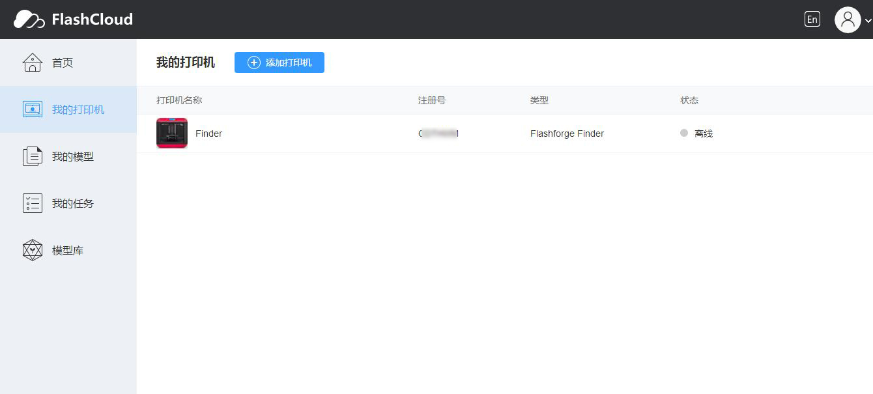Click the 我的打印机 page heading

(186, 63)
